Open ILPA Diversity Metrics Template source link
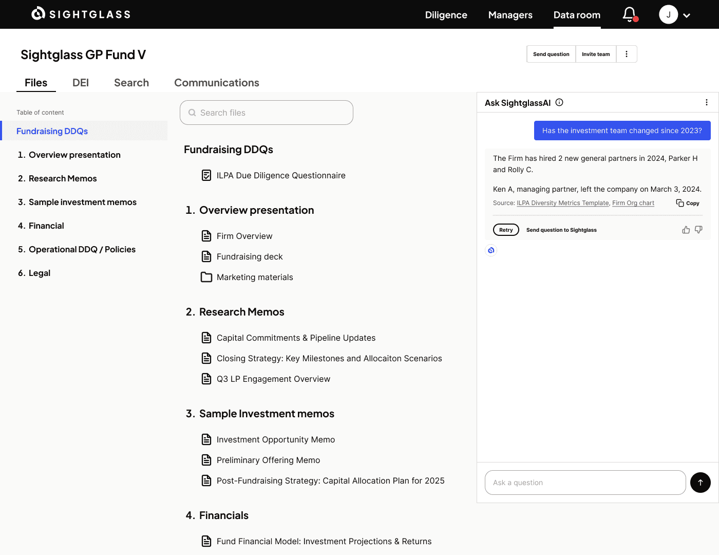 pyautogui.click(x=563, y=203)
